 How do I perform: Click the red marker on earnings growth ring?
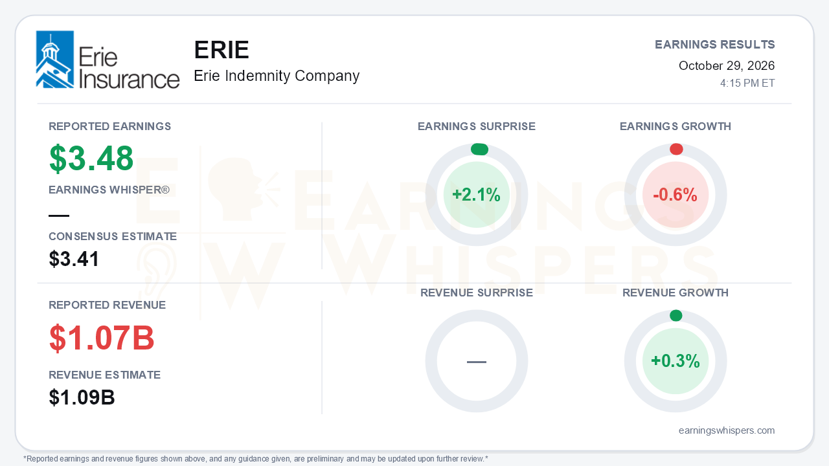676,150
